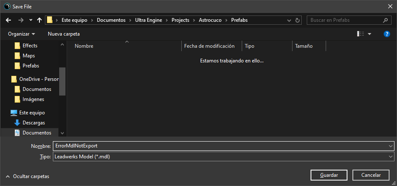Select Imágenes in the sidebar
This screenshot has width=397, height=186.
34,99
